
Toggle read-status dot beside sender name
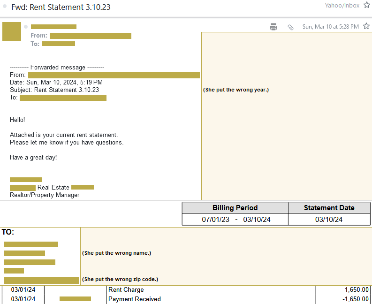point(26,27)
